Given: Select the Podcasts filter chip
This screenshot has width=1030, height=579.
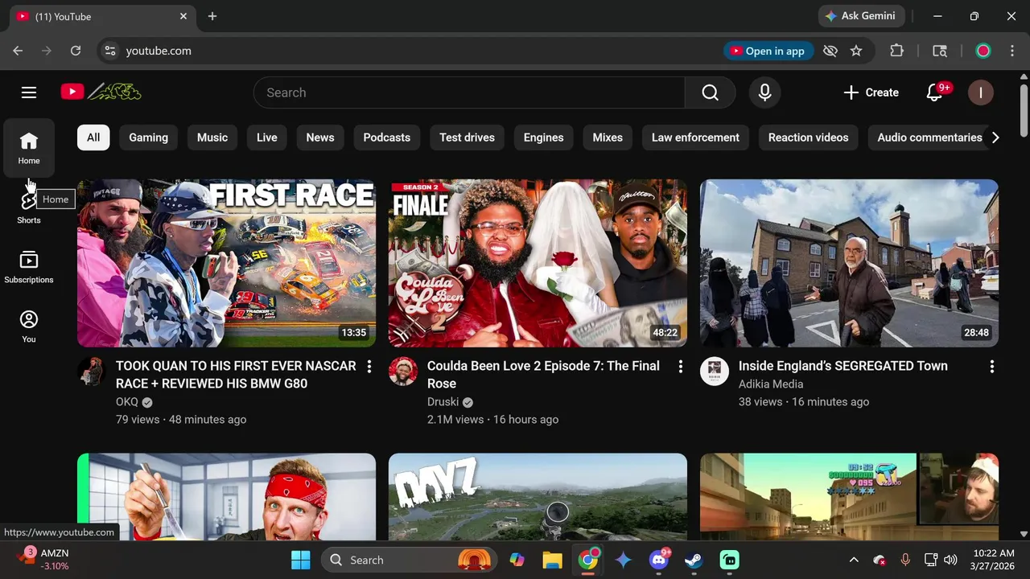Looking at the screenshot, I should click(387, 138).
